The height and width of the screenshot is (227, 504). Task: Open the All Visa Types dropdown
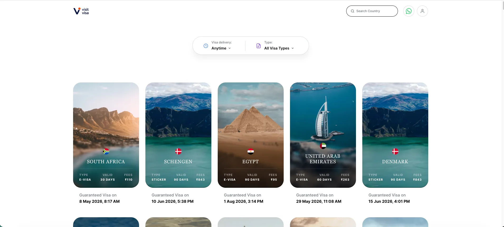[x=279, y=48]
